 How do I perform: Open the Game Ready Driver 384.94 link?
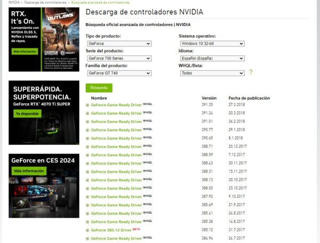click(x=116, y=239)
